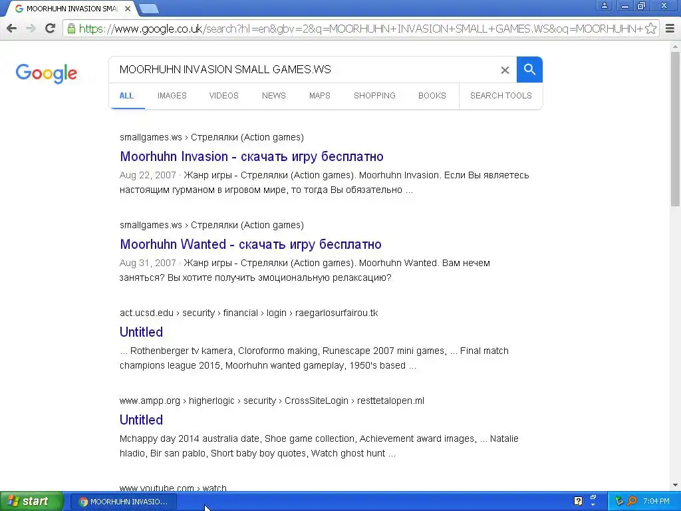This screenshot has height=511, width=681.
Task: Click the www.youtube.com › watch breadcrumb
Action: click(x=173, y=488)
